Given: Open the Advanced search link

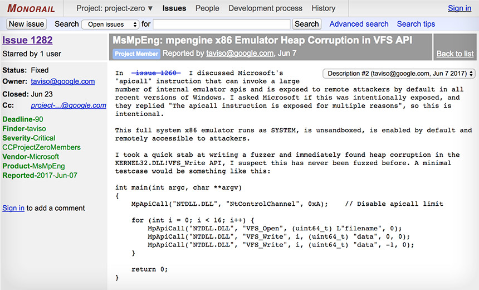Looking at the screenshot, I should [x=359, y=24].
